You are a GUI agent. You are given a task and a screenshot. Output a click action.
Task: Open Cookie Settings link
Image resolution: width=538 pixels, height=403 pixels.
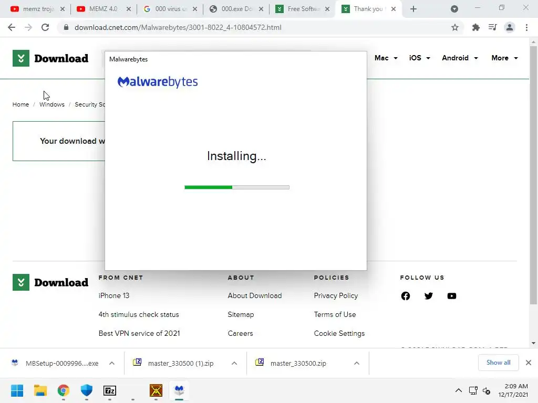coord(339,333)
